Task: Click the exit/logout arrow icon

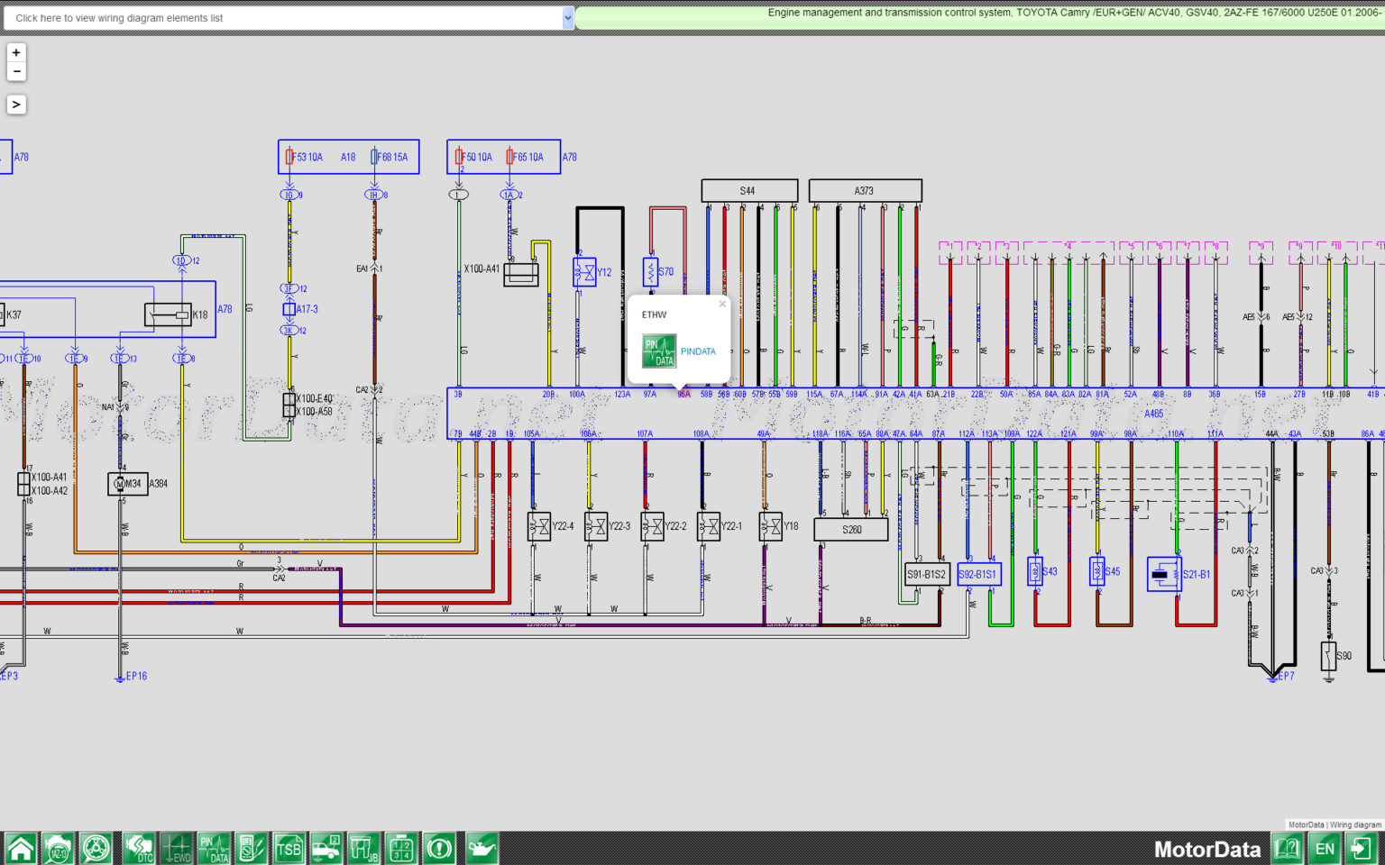Action: [x=1361, y=849]
